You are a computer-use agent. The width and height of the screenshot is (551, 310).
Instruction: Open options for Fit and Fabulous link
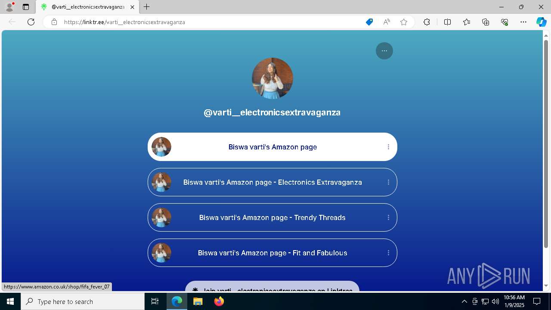click(x=388, y=253)
